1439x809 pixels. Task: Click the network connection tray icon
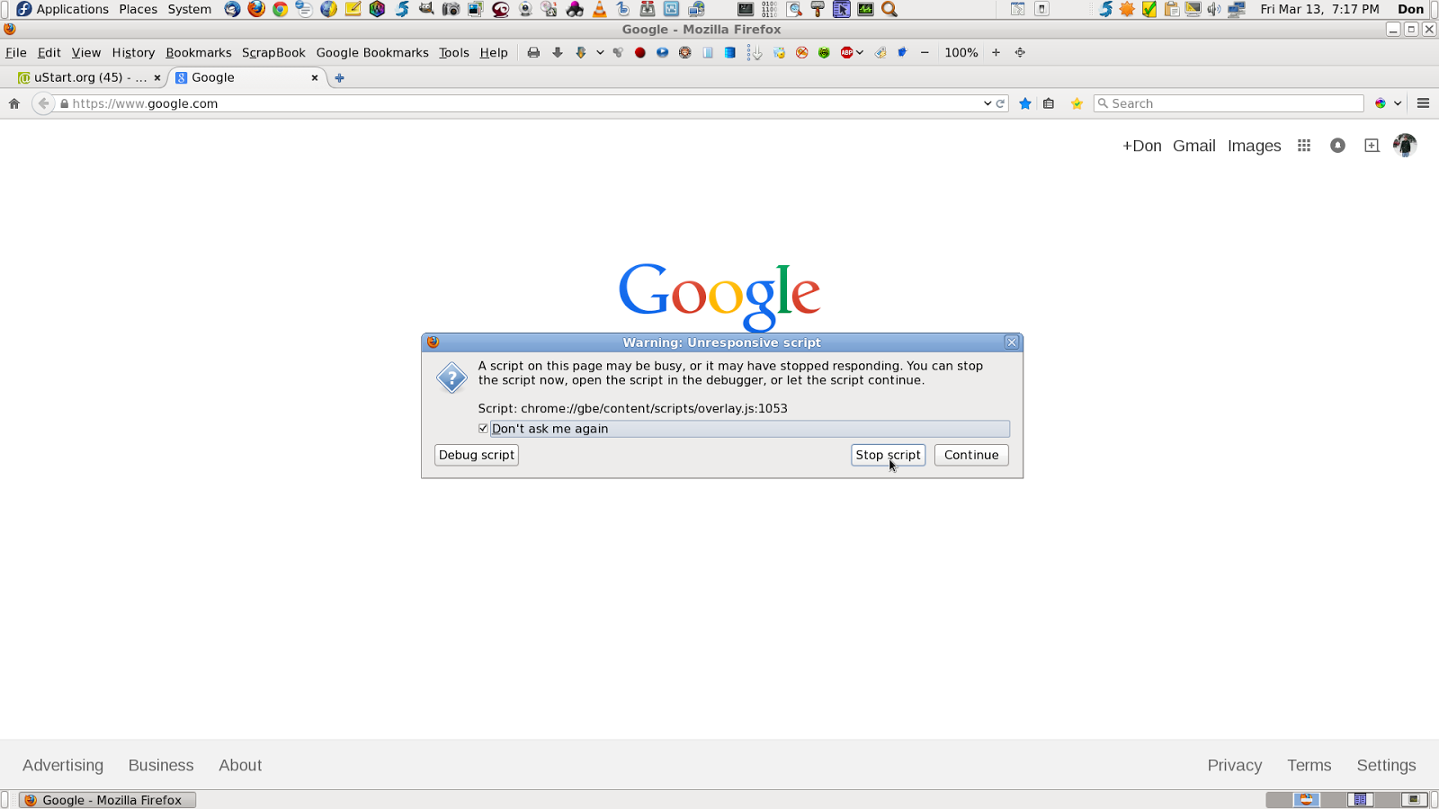1237,9
